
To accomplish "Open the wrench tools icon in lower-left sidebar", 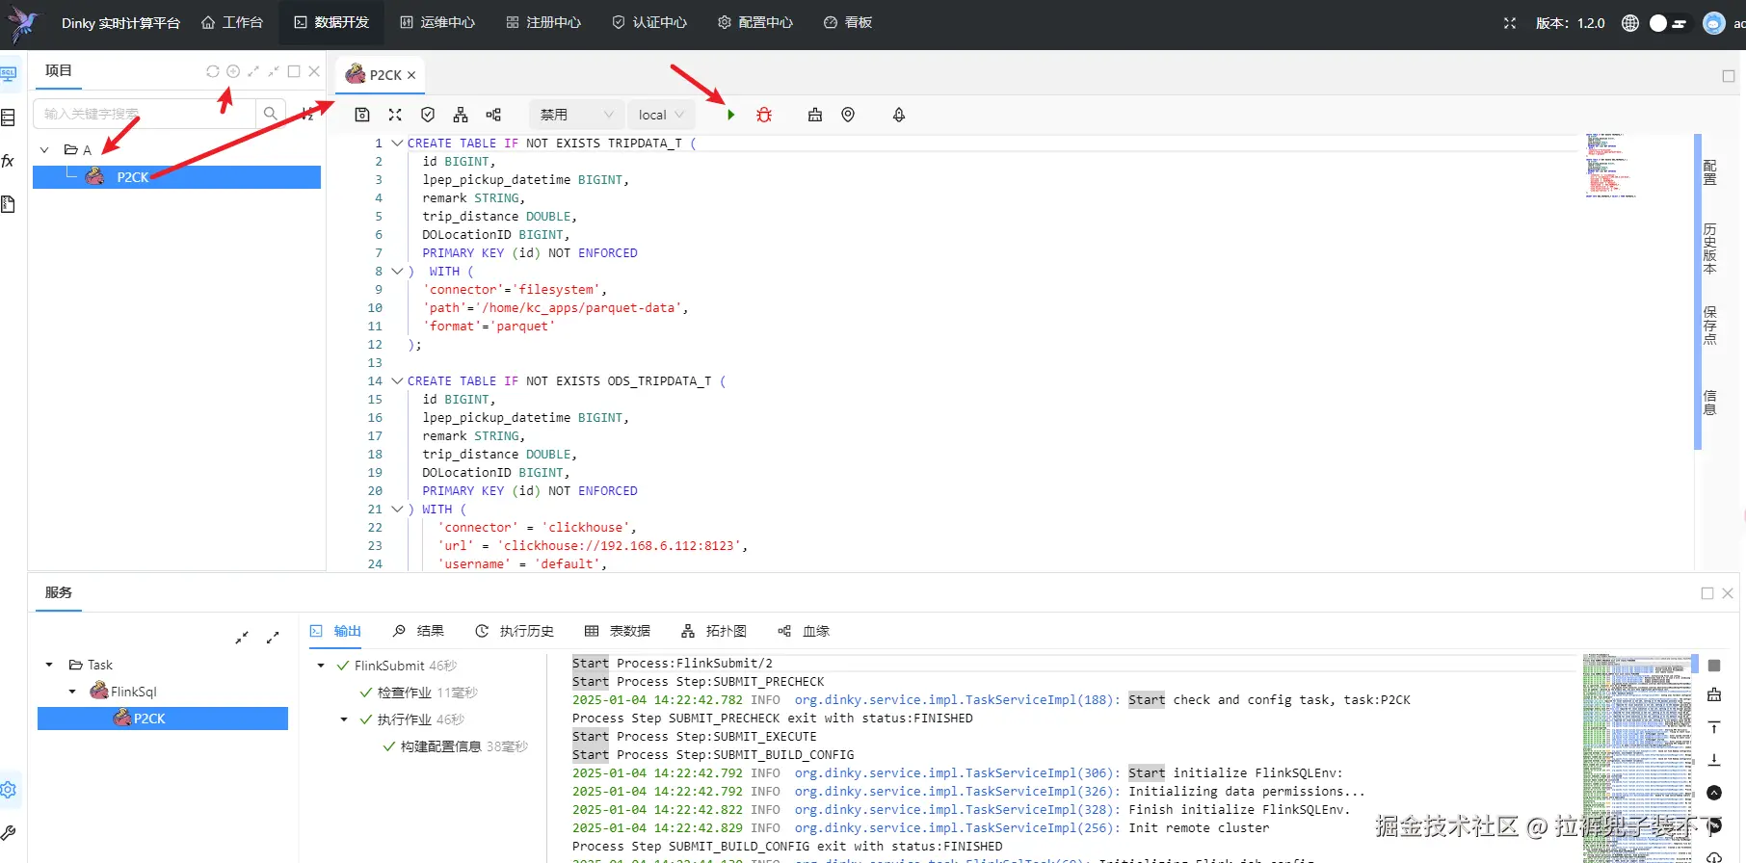I will tap(9, 833).
